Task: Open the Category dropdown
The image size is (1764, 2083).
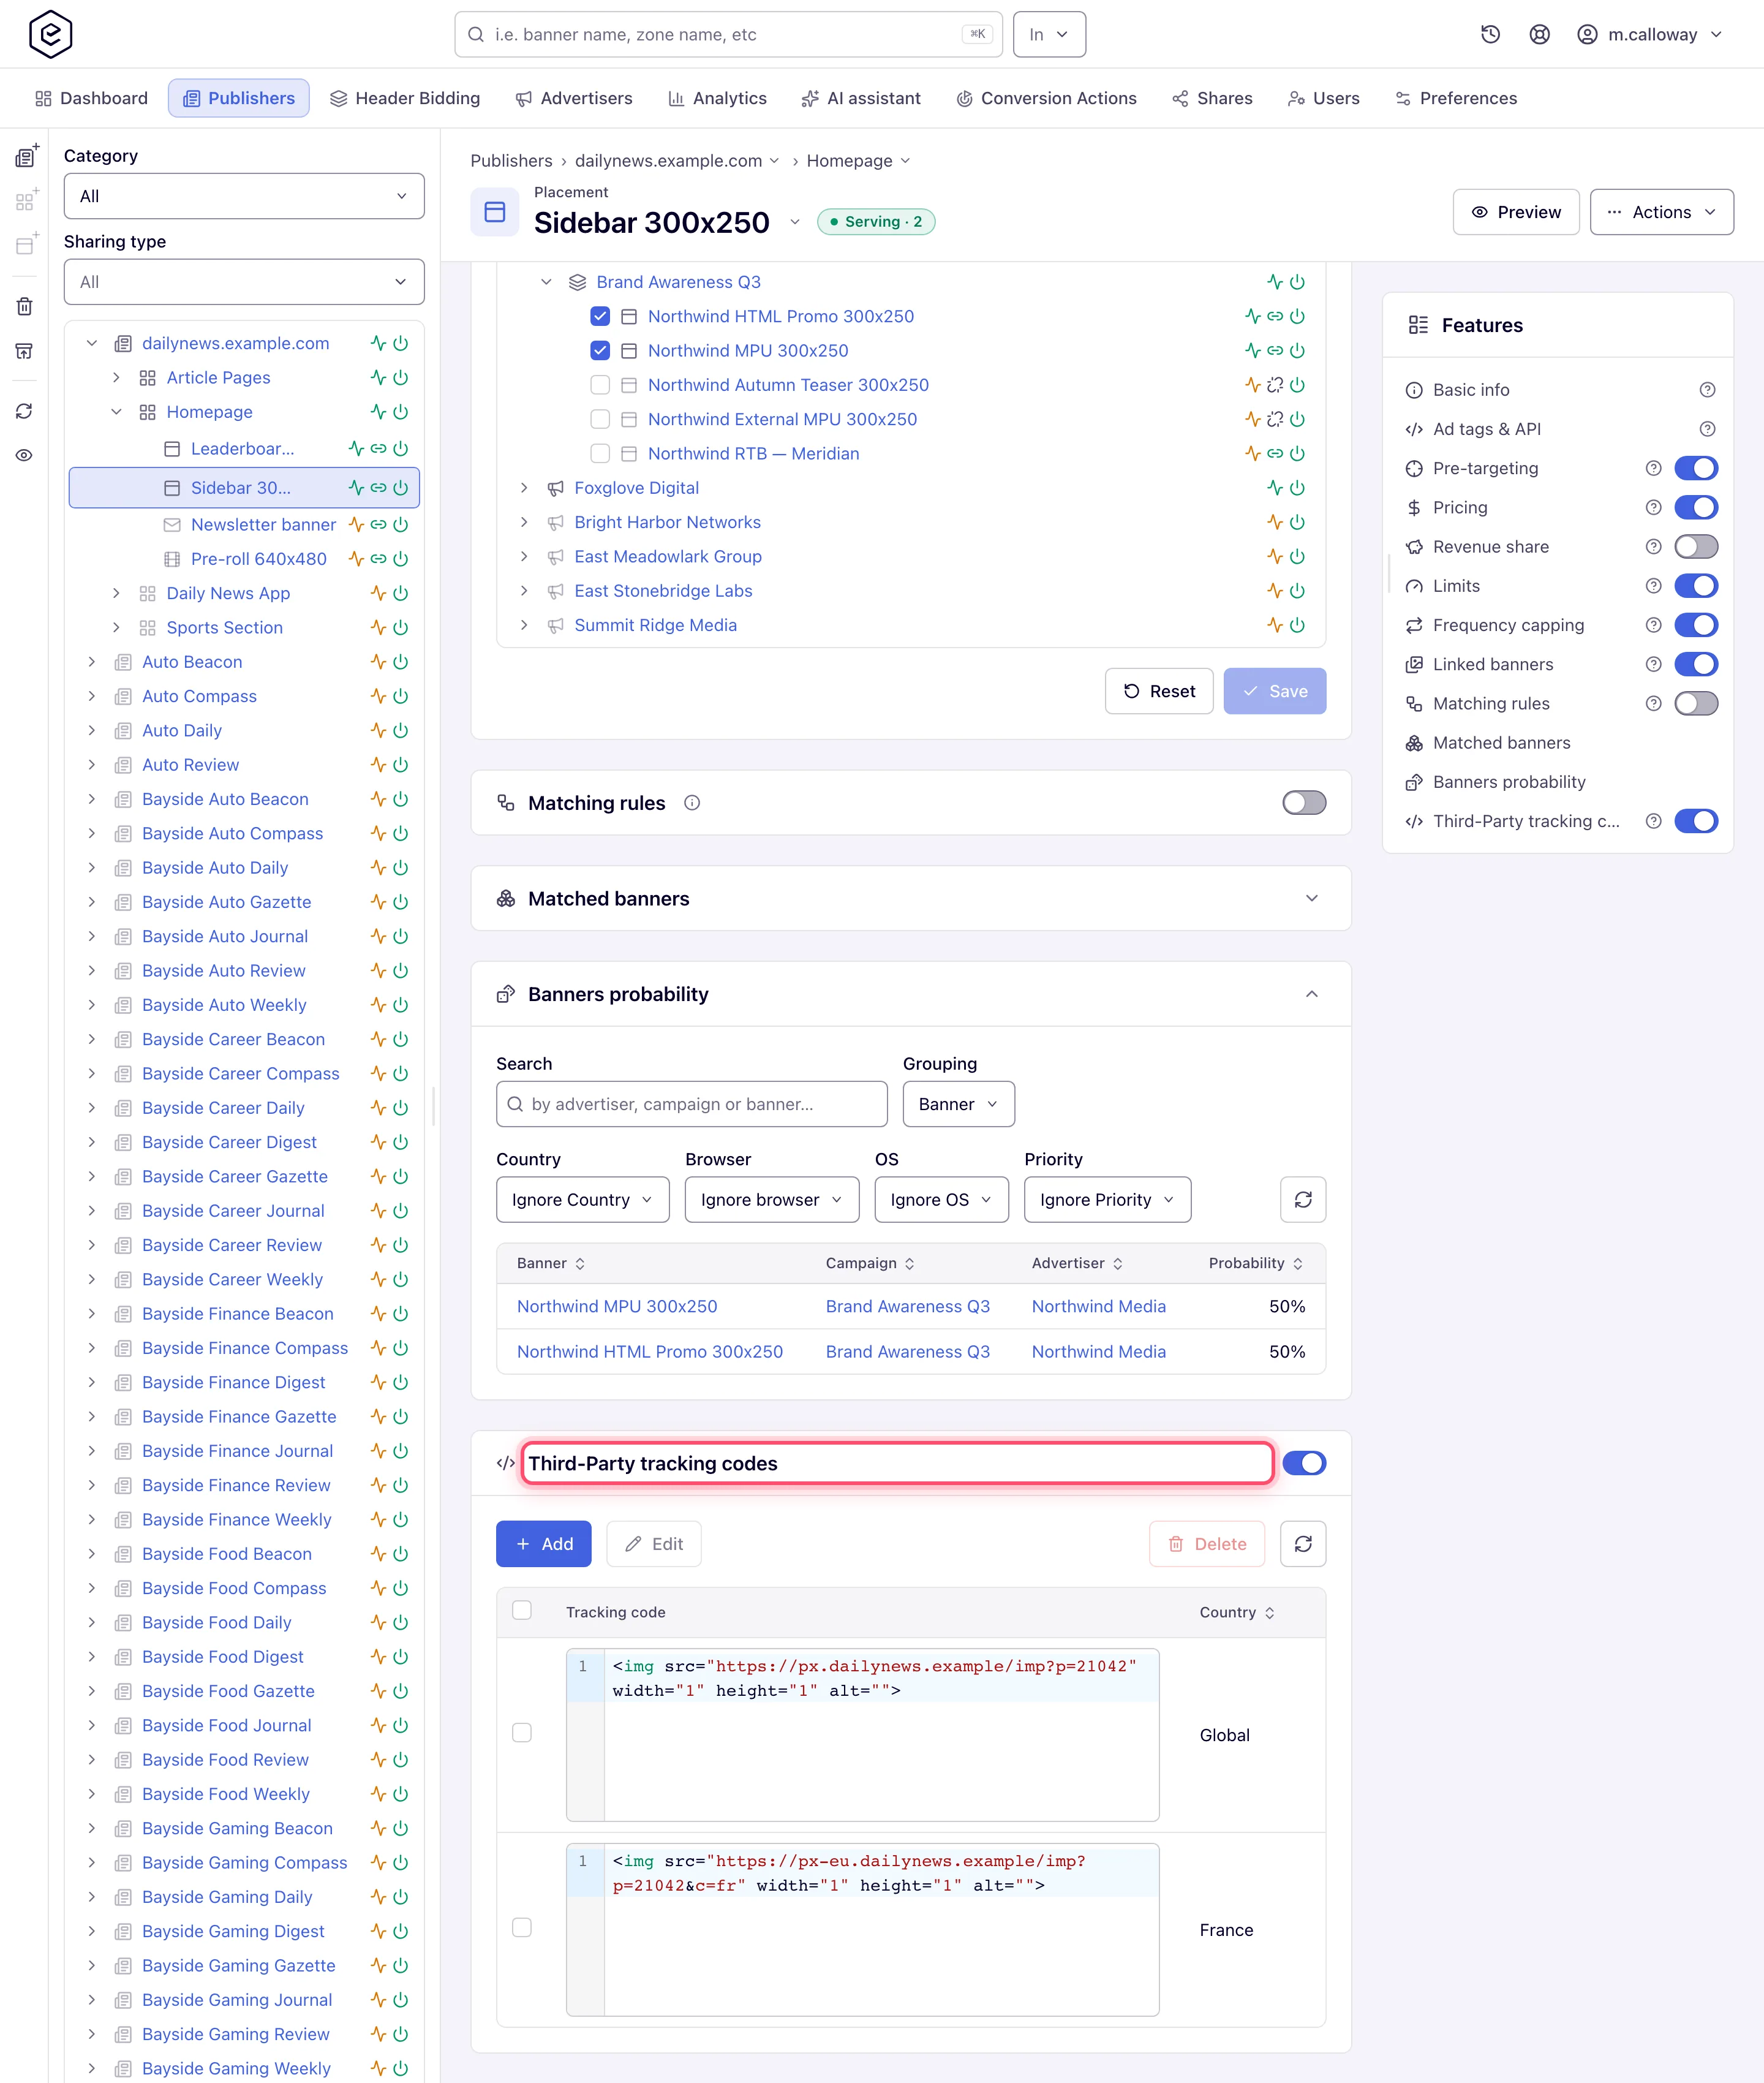Action: click(244, 196)
